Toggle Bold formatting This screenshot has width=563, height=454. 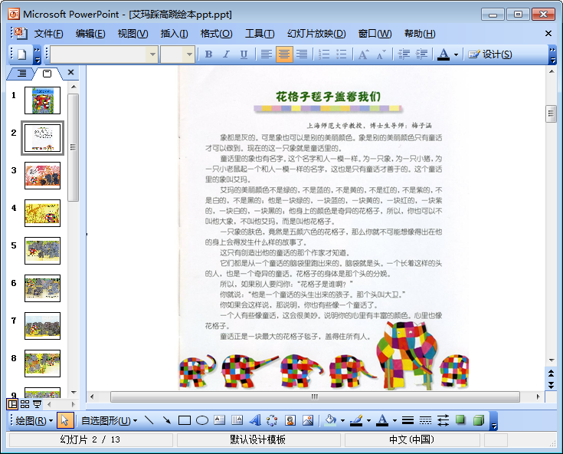click(x=208, y=54)
